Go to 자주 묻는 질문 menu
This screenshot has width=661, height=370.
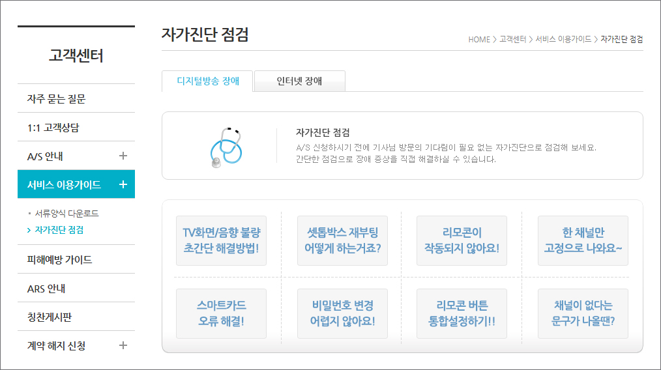(x=56, y=99)
